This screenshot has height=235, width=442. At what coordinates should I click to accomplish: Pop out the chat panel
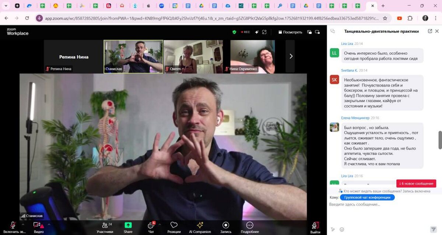coord(430,31)
